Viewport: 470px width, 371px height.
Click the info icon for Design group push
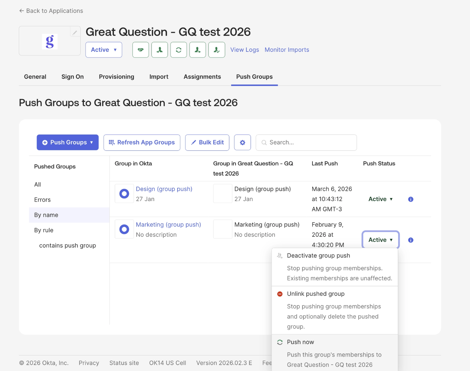pyautogui.click(x=411, y=199)
